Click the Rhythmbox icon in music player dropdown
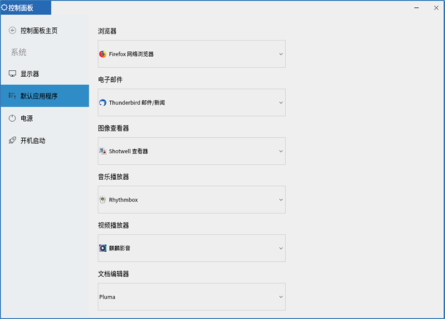445x319 pixels. pyautogui.click(x=103, y=200)
